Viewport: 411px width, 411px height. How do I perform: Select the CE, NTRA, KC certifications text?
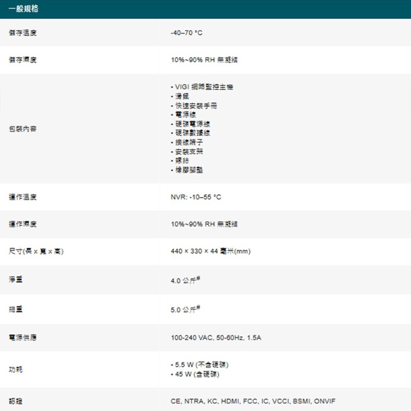click(253, 401)
